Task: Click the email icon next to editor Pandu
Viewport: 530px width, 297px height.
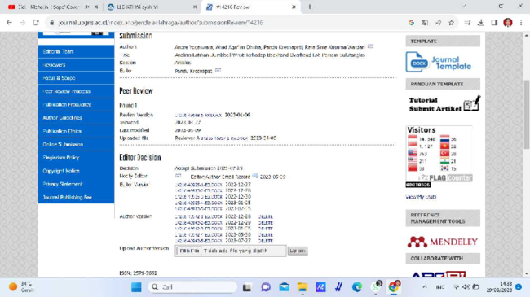Action: [x=218, y=70]
